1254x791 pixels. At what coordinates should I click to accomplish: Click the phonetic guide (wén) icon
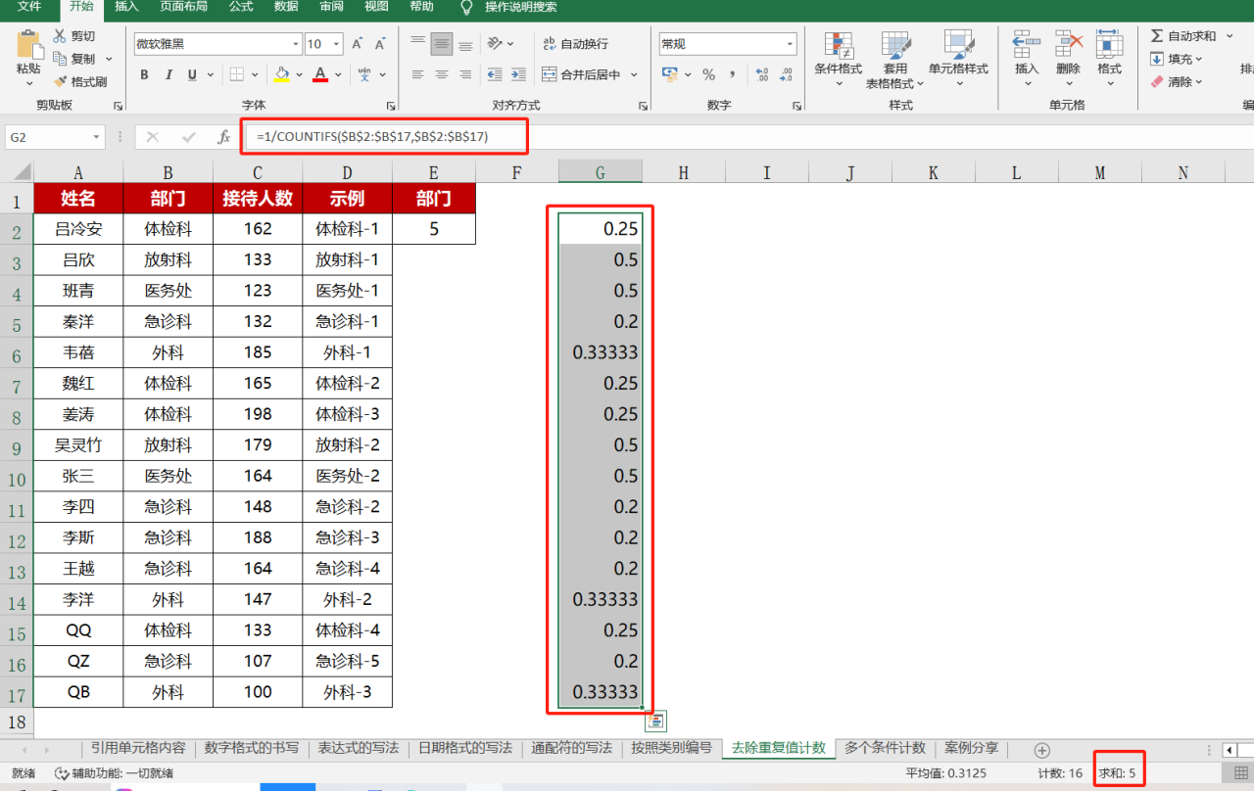pos(364,74)
